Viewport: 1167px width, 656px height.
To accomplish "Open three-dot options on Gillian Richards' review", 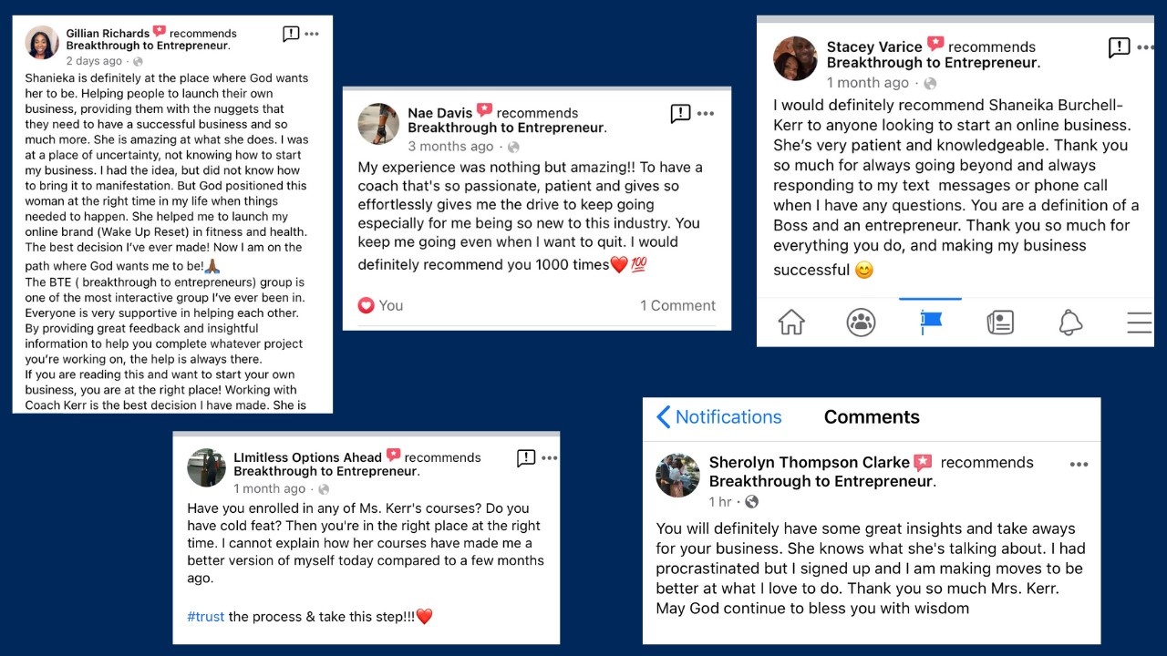I will (312, 34).
